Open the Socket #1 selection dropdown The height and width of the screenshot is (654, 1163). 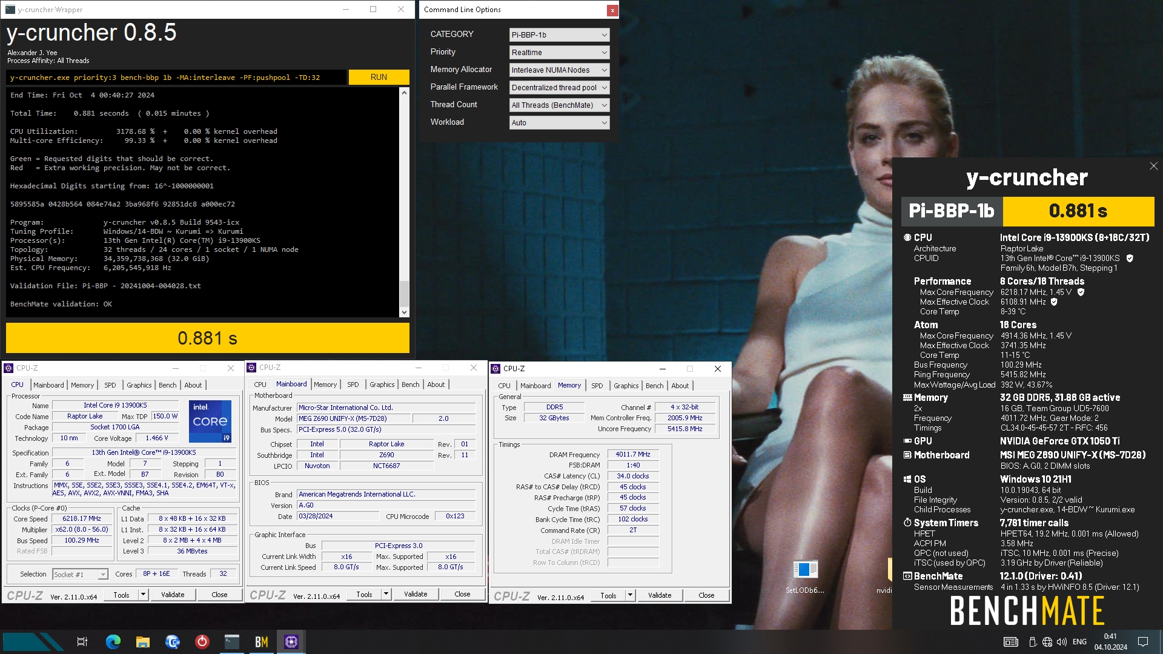[x=80, y=574]
